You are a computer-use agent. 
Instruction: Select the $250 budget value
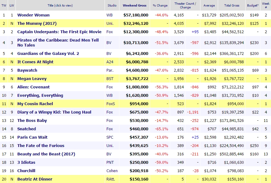pyautogui.click(x=254, y=146)
